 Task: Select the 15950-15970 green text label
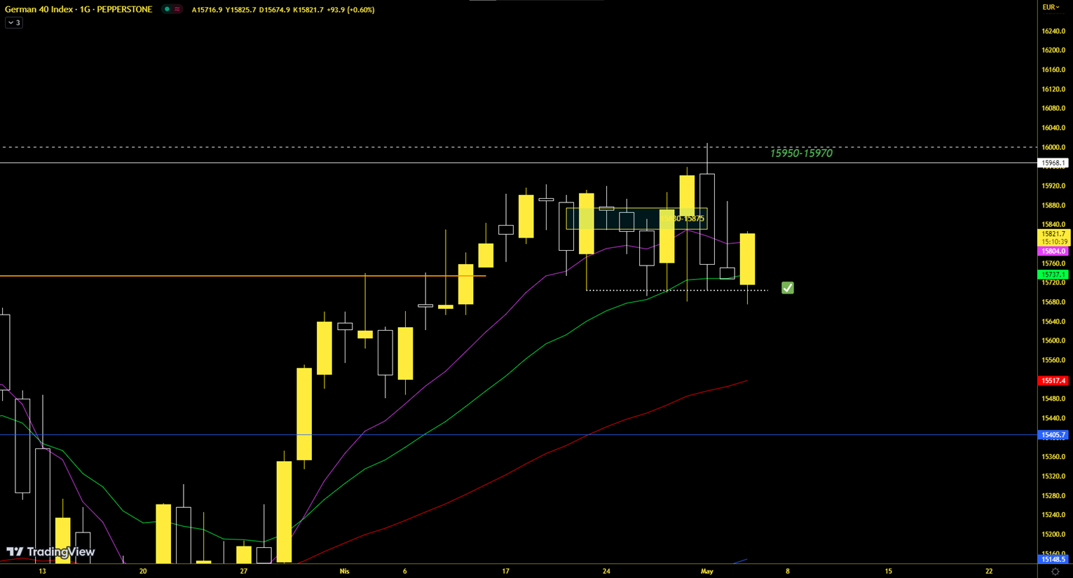[801, 153]
